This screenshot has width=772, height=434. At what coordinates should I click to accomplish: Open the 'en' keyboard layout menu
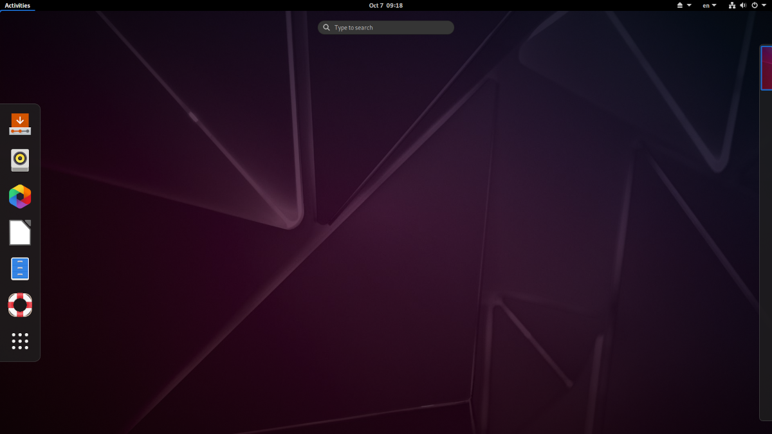709,5
